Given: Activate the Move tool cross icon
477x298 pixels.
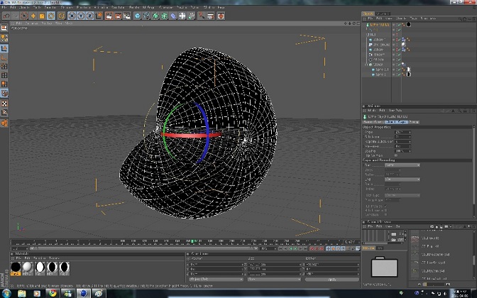Looking at the screenshot, I should click(33, 16).
